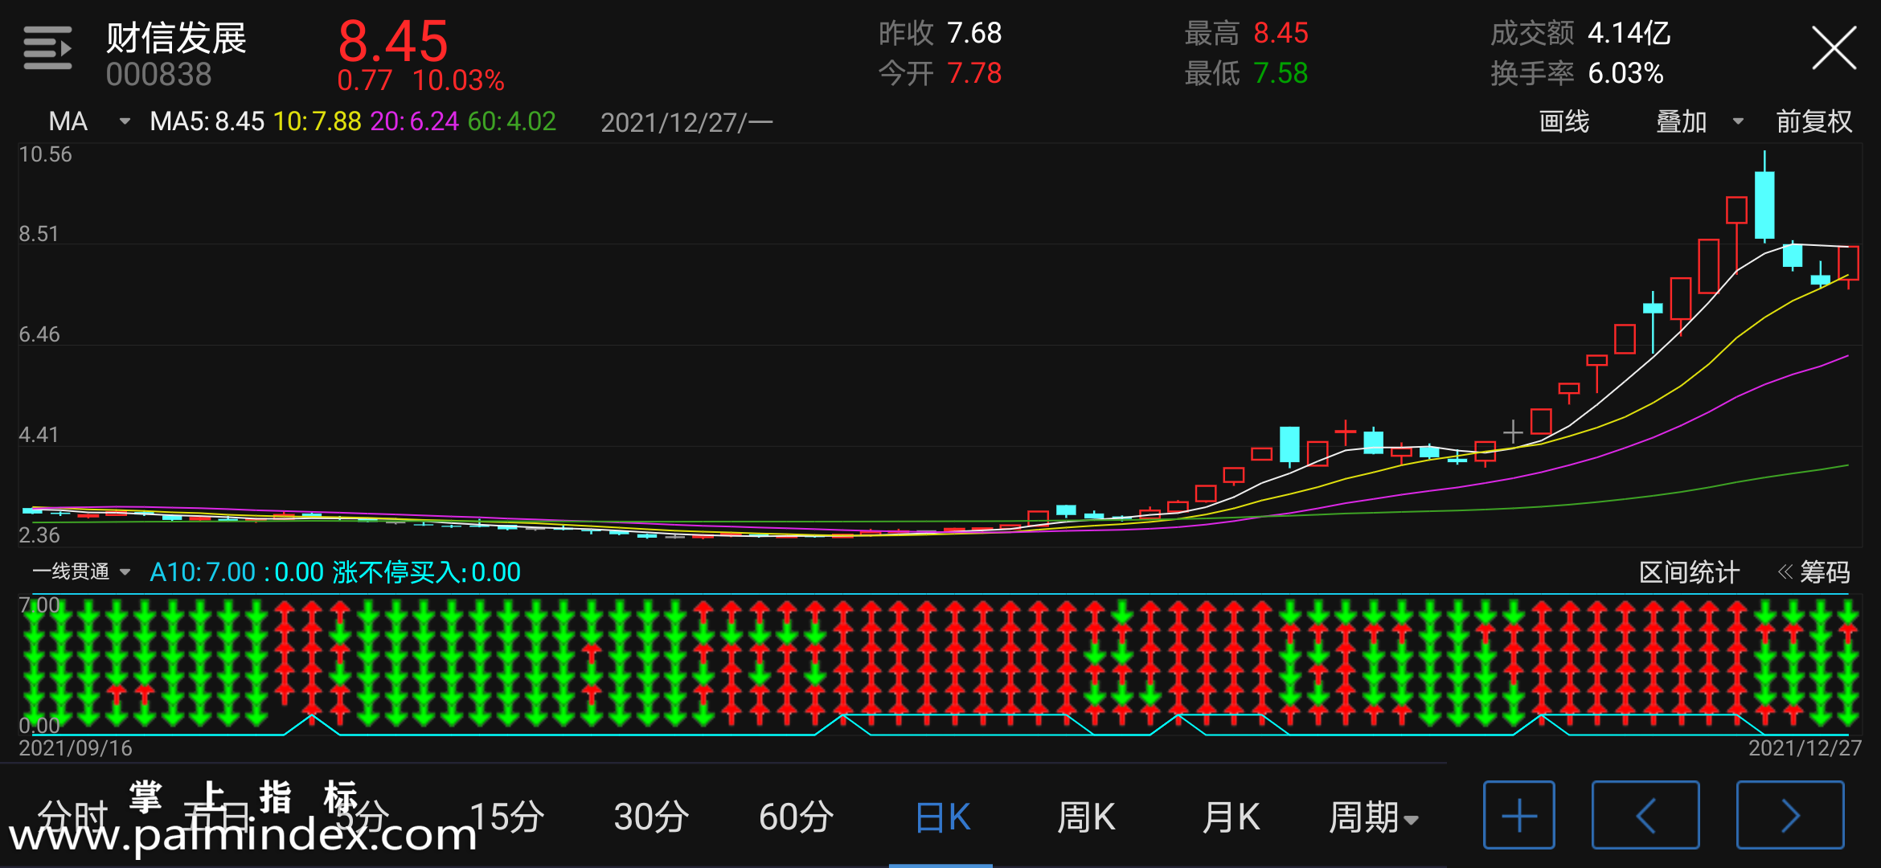Open 区间统计 interval statistics
This screenshot has width=1881, height=868.
point(1689,572)
